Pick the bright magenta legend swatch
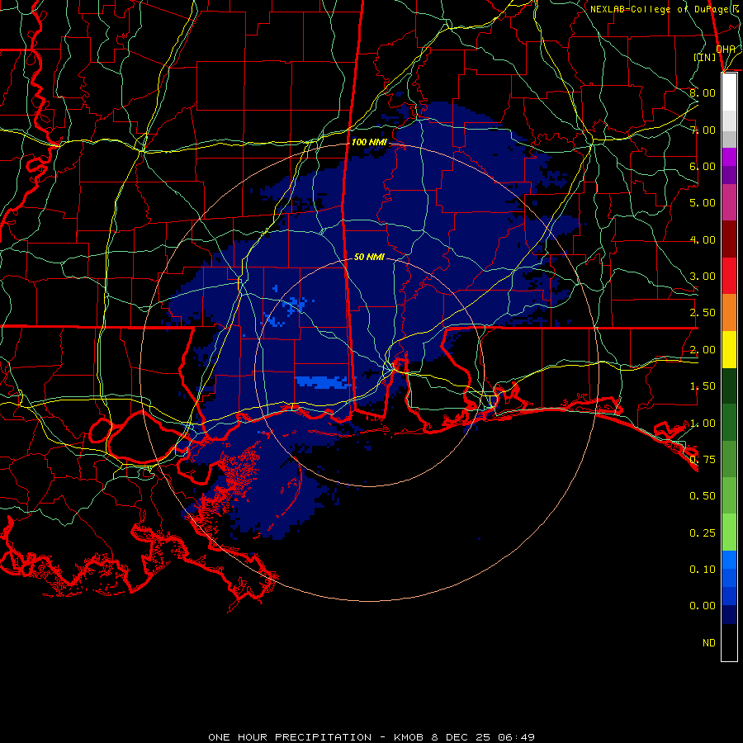The height and width of the screenshot is (743, 743). point(729,157)
